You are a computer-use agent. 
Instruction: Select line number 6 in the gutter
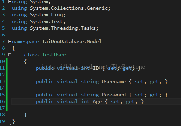click(3, 35)
